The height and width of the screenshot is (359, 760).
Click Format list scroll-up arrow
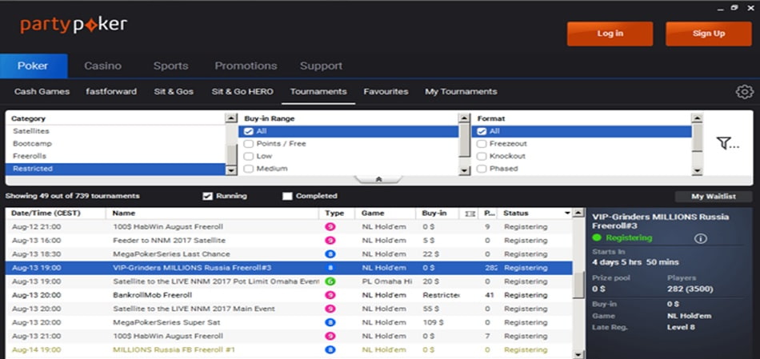697,118
